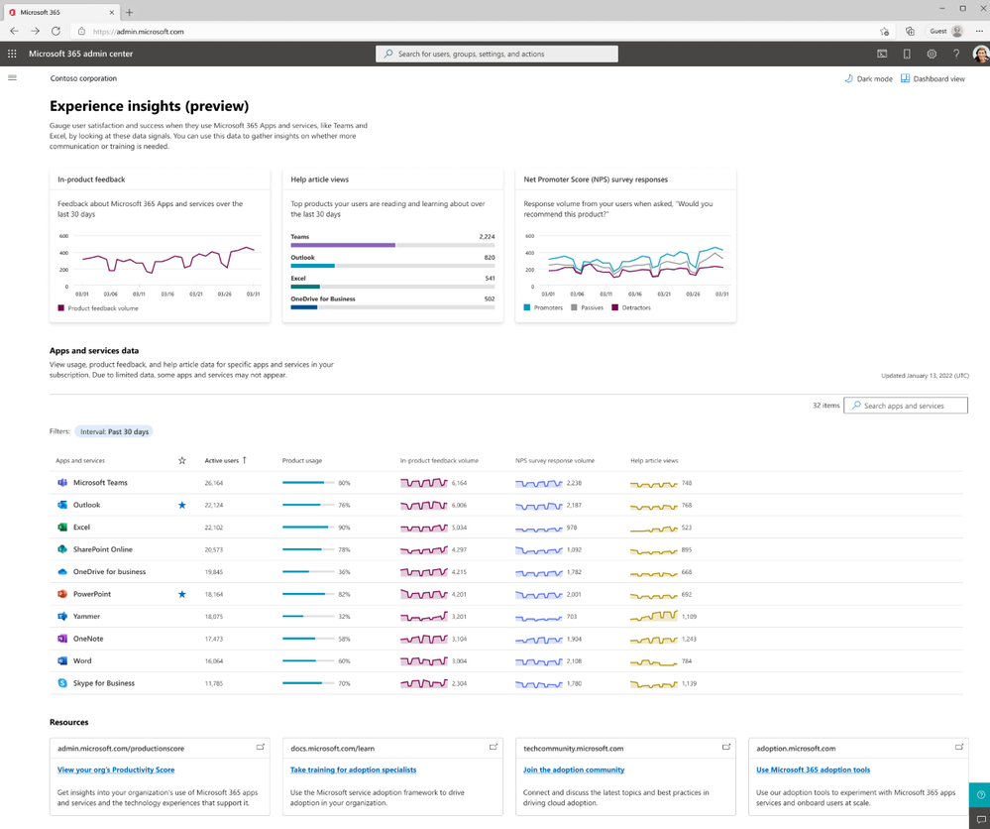990x829 pixels.
Task: Open the Skype for Business row name
Action: click(x=103, y=683)
